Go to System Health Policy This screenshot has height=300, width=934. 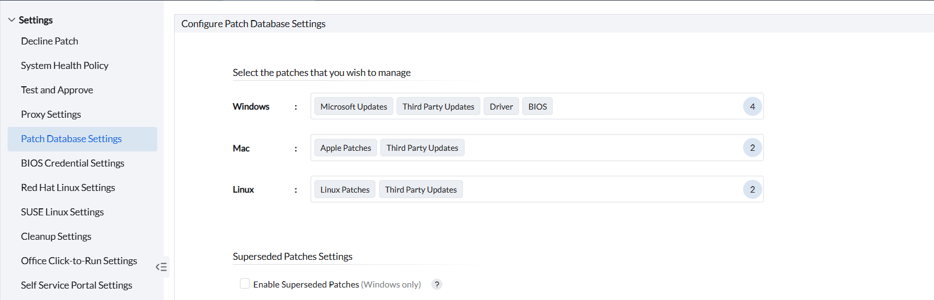(x=65, y=66)
